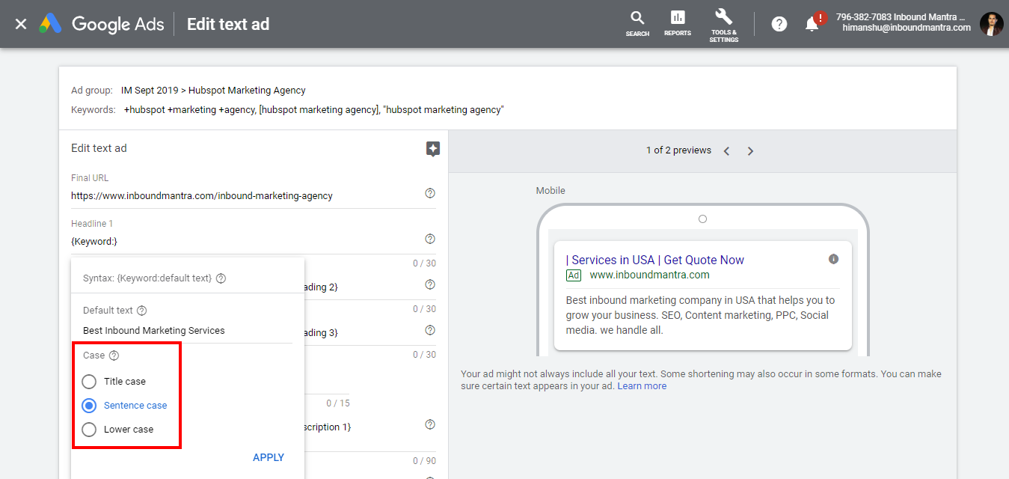Viewport: 1009px width, 479px height.
Task: Show help for Headline 2 field
Action: point(430,284)
